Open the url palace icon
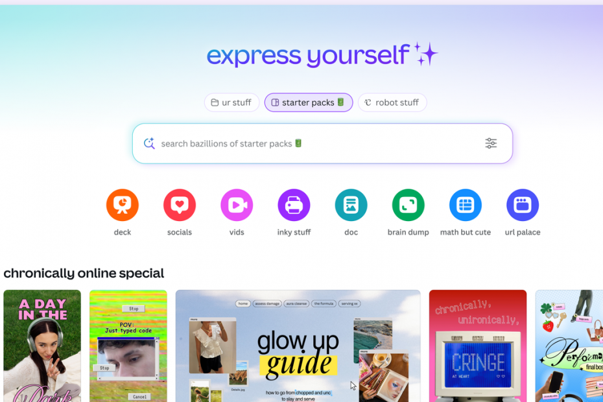 (523, 205)
